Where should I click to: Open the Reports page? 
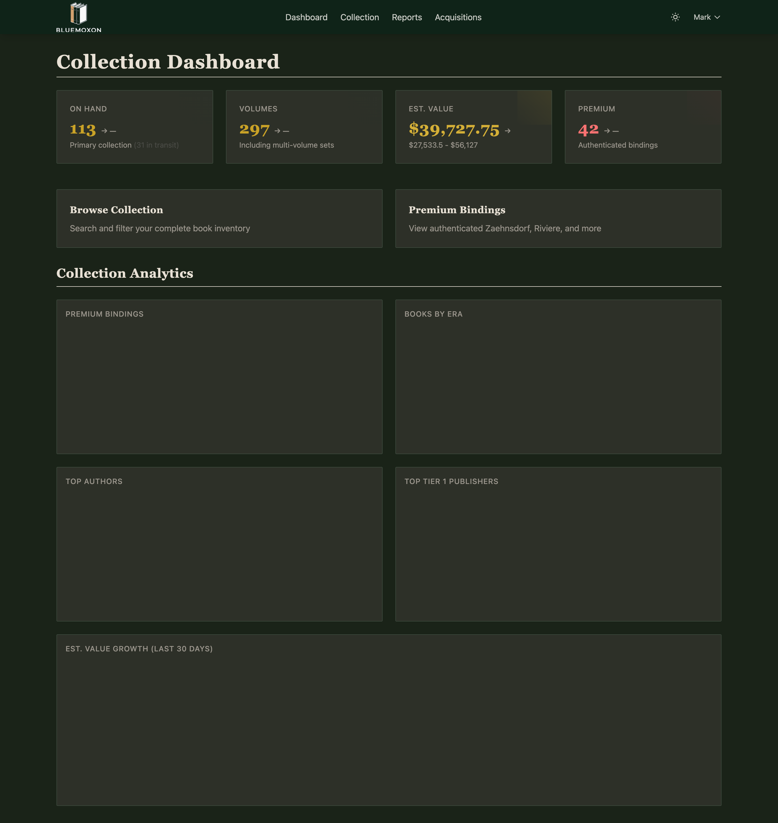(x=407, y=17)
